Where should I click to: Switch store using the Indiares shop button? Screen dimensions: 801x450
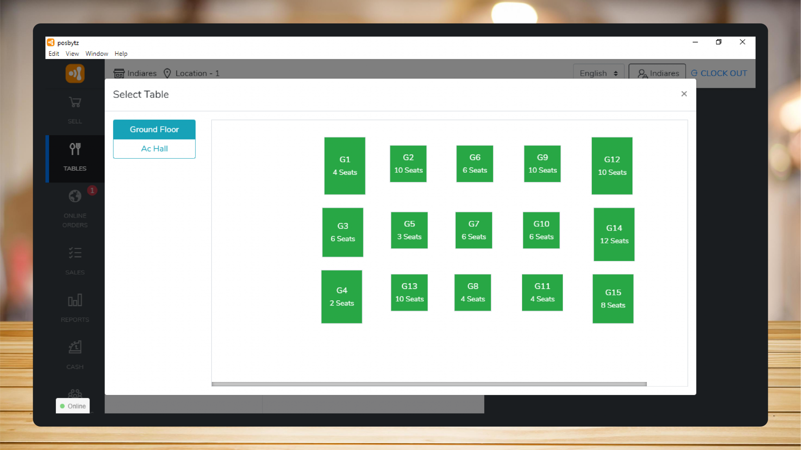pyautogui.click(x=135, y=73)
